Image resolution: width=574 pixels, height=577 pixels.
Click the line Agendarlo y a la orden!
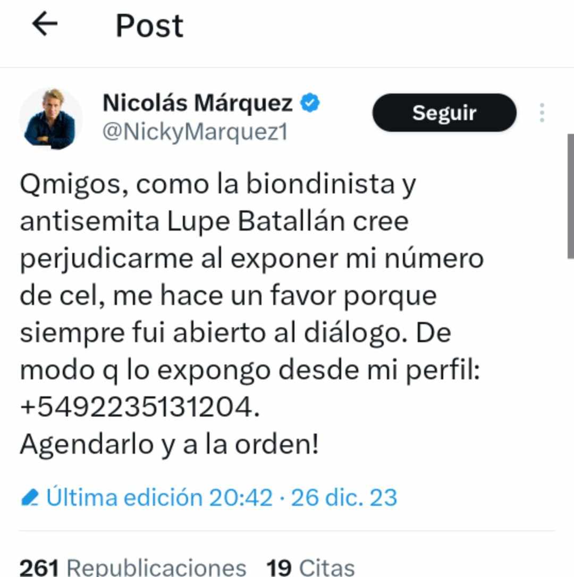pos(170,445)
